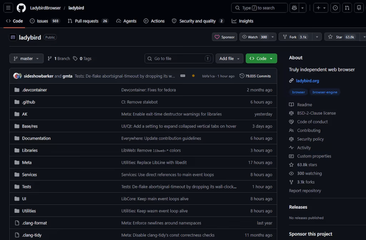Screen dimensions: 366x240
Task: Open Fork options dropdown arrow
Action: click(x=317, y=37)
